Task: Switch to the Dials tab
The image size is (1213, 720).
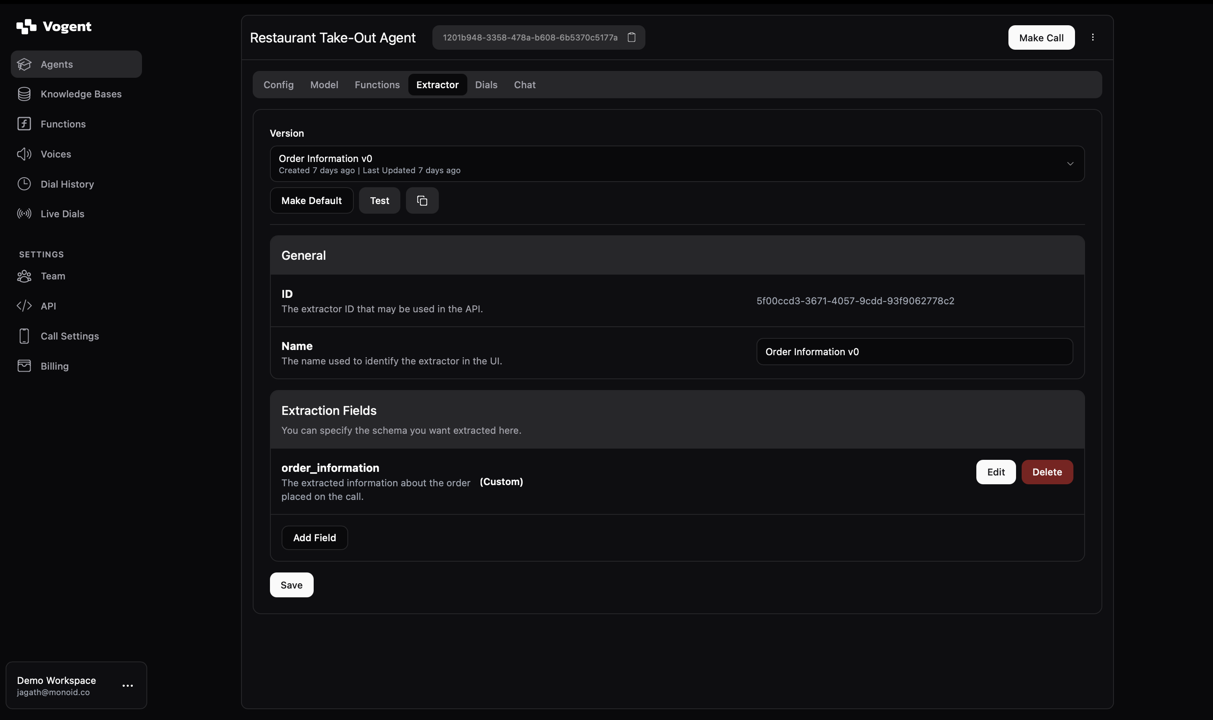Action: pyautogui.click(x=486, y=85)
